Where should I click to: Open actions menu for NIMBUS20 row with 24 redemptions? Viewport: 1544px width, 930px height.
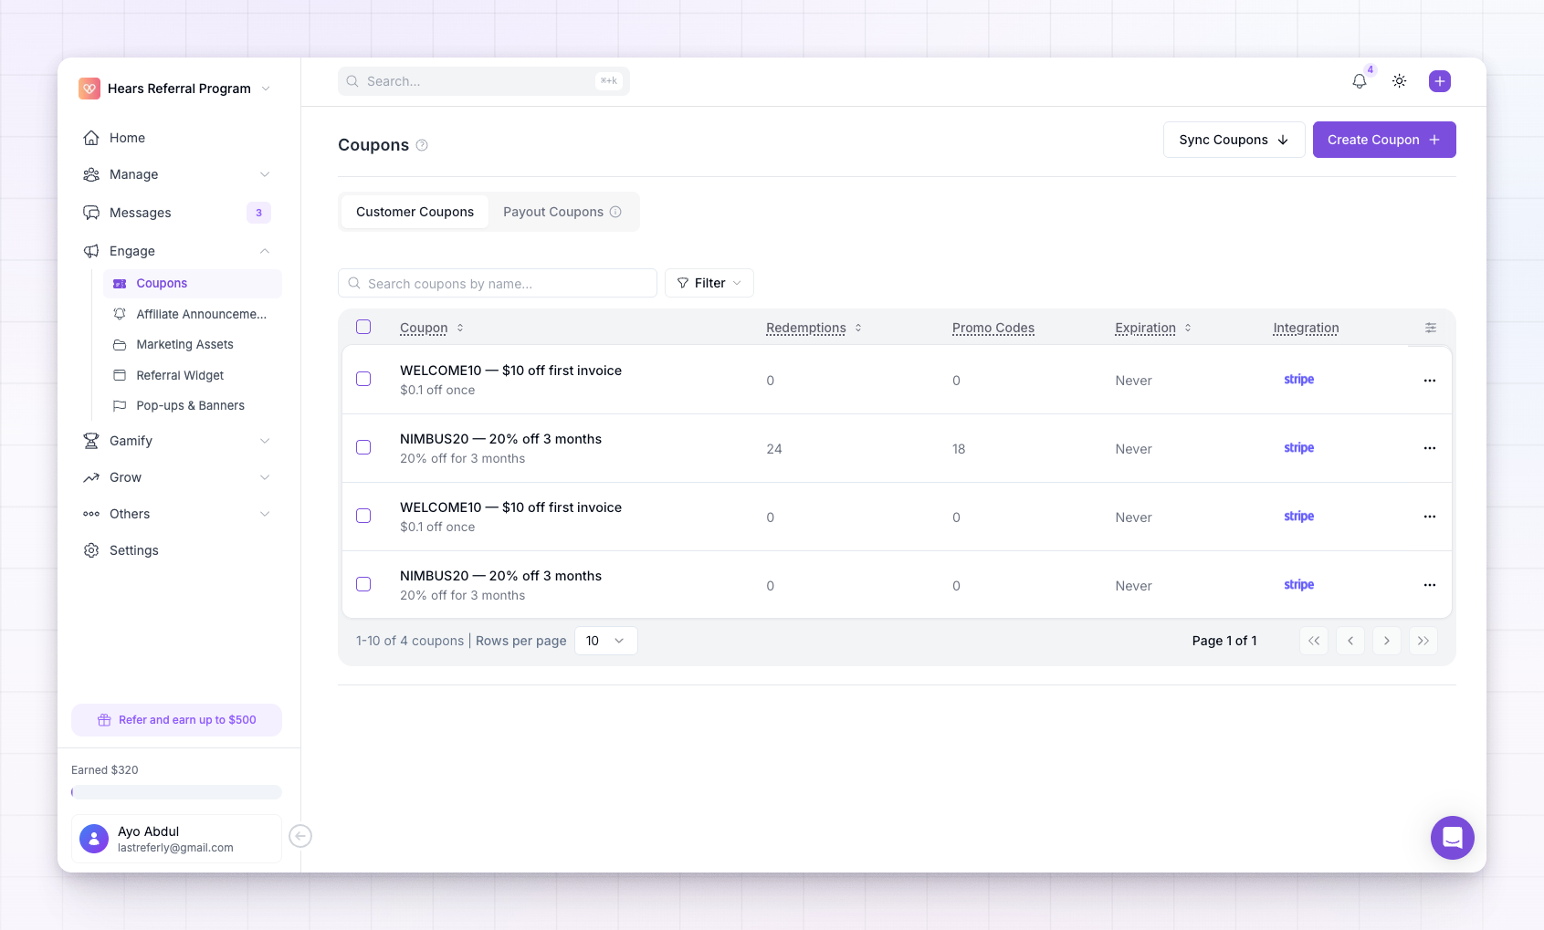pos(1430,448)
